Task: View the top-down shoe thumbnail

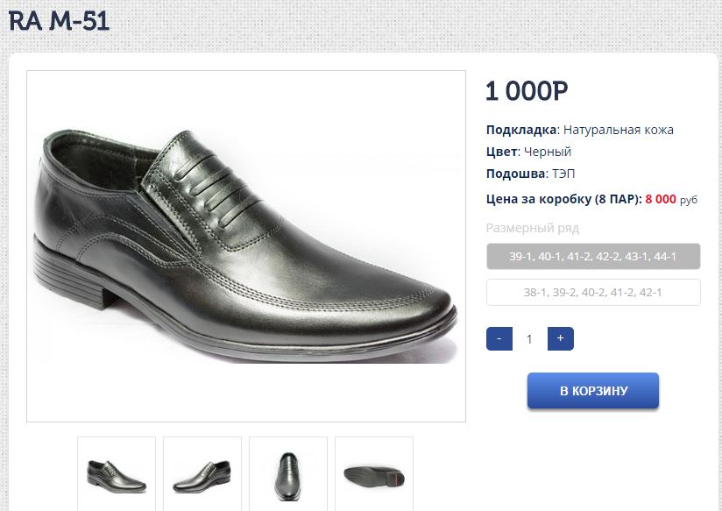Action: (x=288, y=473)
